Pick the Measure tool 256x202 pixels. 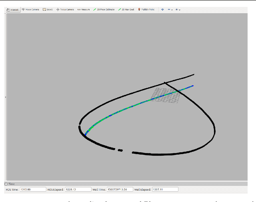84,9
